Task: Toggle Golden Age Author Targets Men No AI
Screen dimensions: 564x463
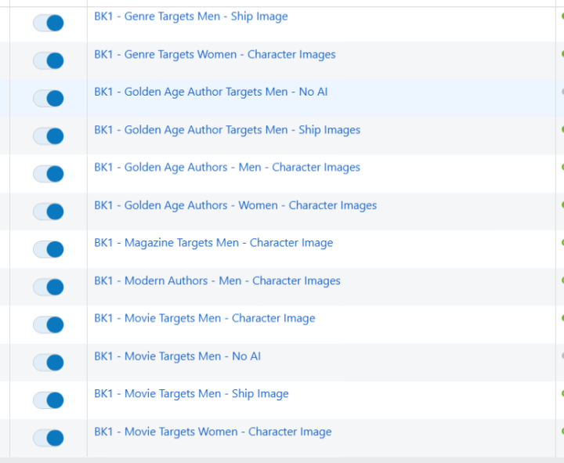Action: tap(48, 98)
